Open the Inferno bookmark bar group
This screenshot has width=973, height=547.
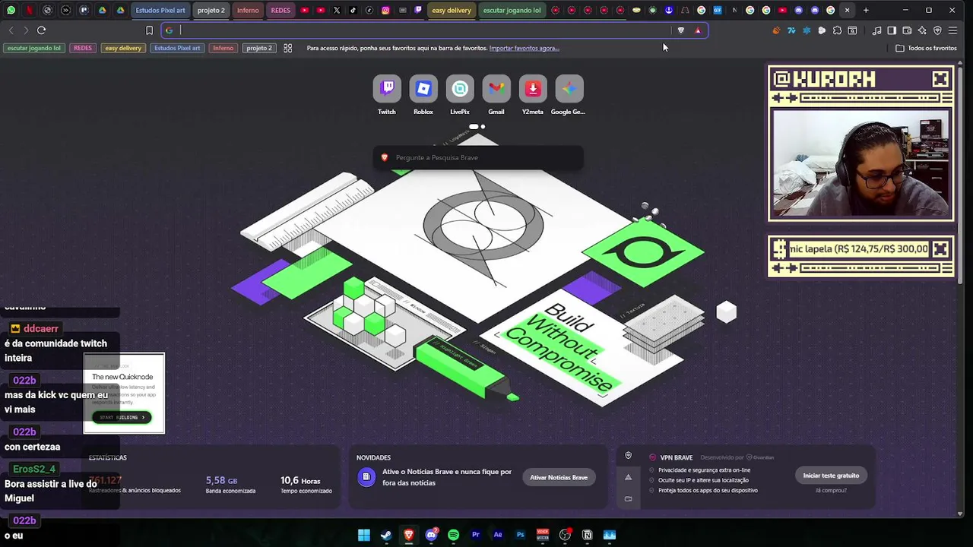click(x=223, y=48)
